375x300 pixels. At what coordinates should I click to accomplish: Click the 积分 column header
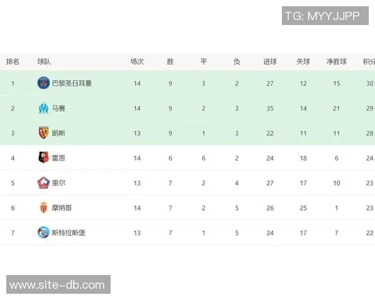click(x=369, y=62)
